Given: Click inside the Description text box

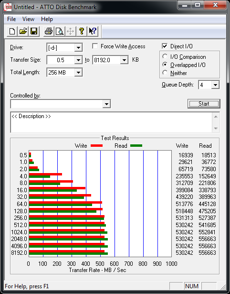Looking at the screenshot, I should [x=112, y=122].
